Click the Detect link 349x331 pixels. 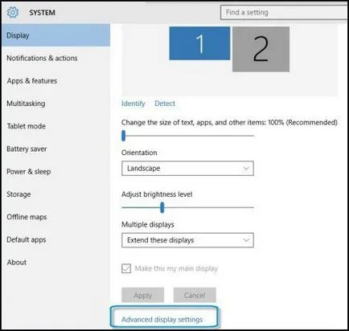coord(165,104)
